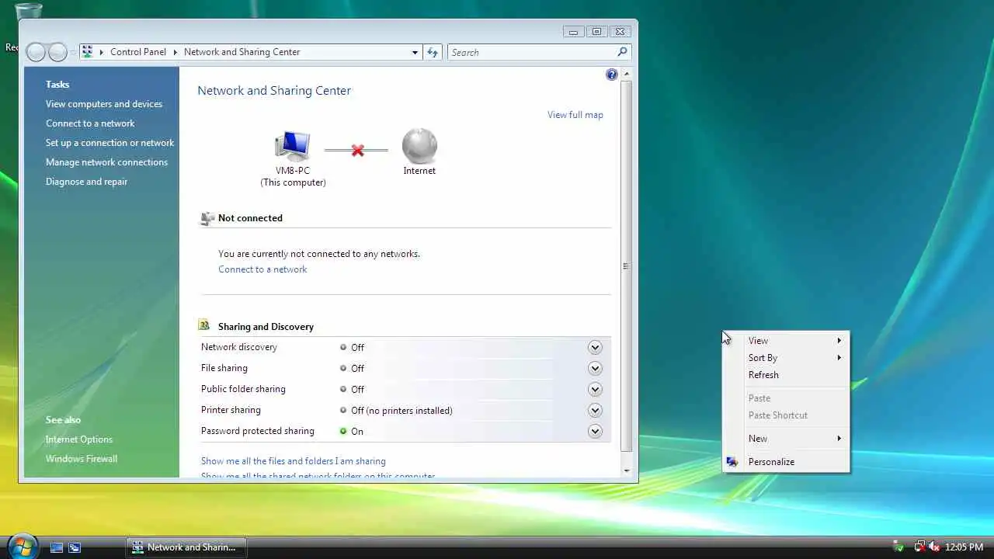Screen dimensions: 994x559
Task: Open the address bar history dropdown
Action: 415,52
